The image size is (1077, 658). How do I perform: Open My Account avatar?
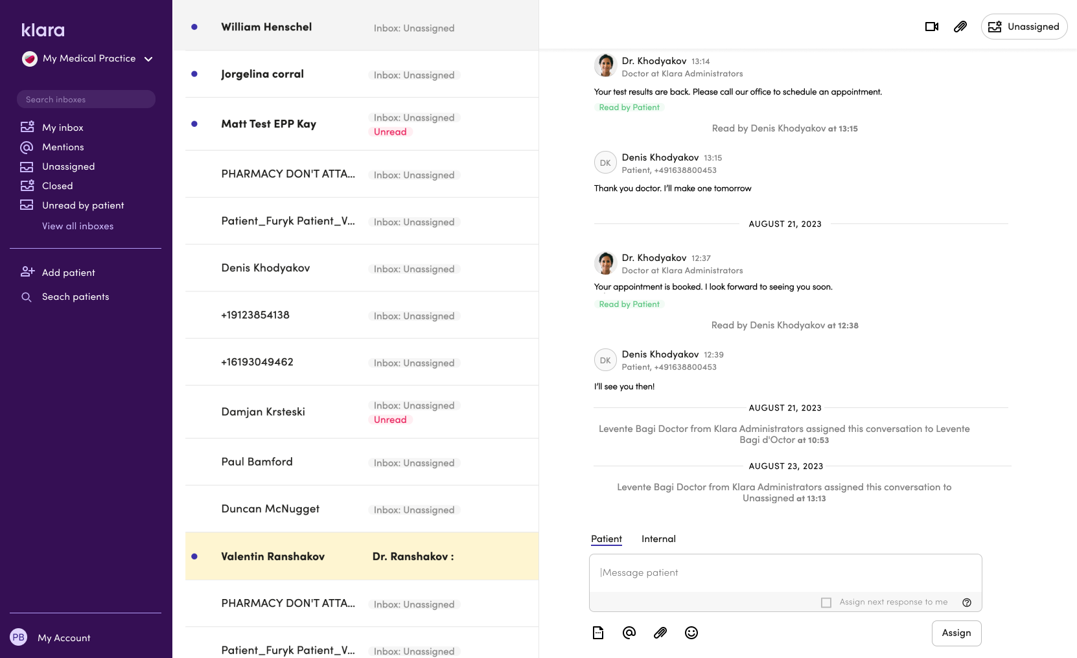pos(19,638)
